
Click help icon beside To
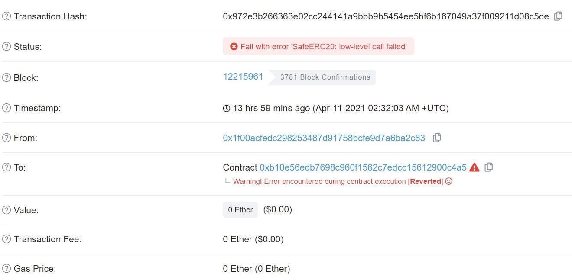click(6, 167)
